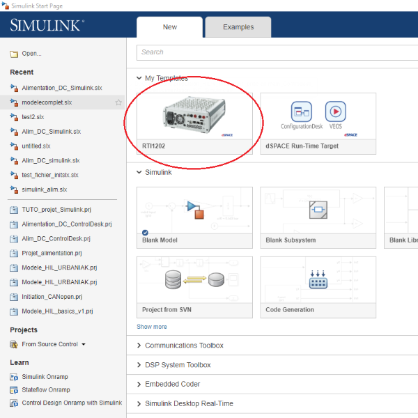Click the Code Generation label
The width and height of the screenshot is (418, 418).
tap(290, 310)
